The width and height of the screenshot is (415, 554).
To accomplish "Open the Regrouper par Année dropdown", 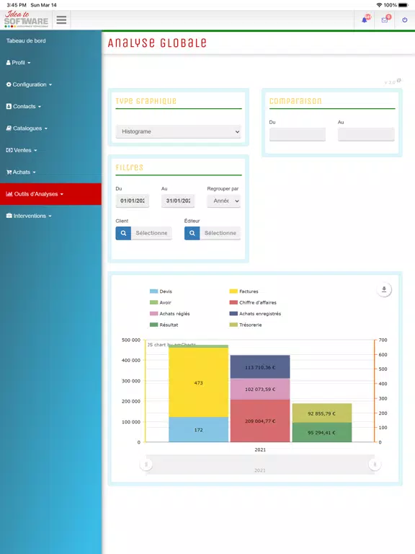I will [x=224, y=201].
